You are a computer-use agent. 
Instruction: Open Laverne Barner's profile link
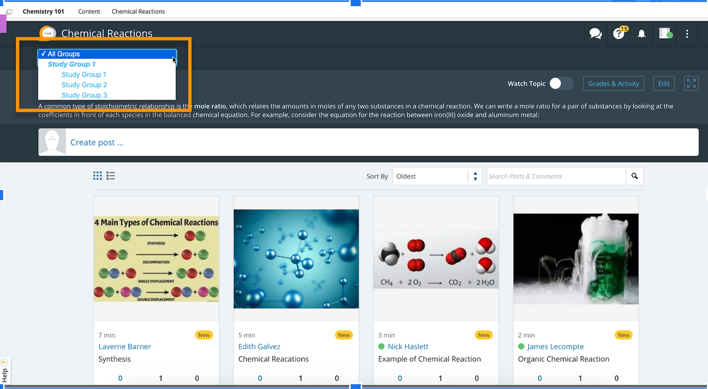[x=124, y=347]
